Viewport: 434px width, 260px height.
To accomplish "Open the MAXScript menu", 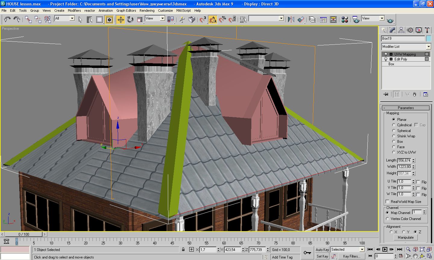I will click(x=184, y=11).
